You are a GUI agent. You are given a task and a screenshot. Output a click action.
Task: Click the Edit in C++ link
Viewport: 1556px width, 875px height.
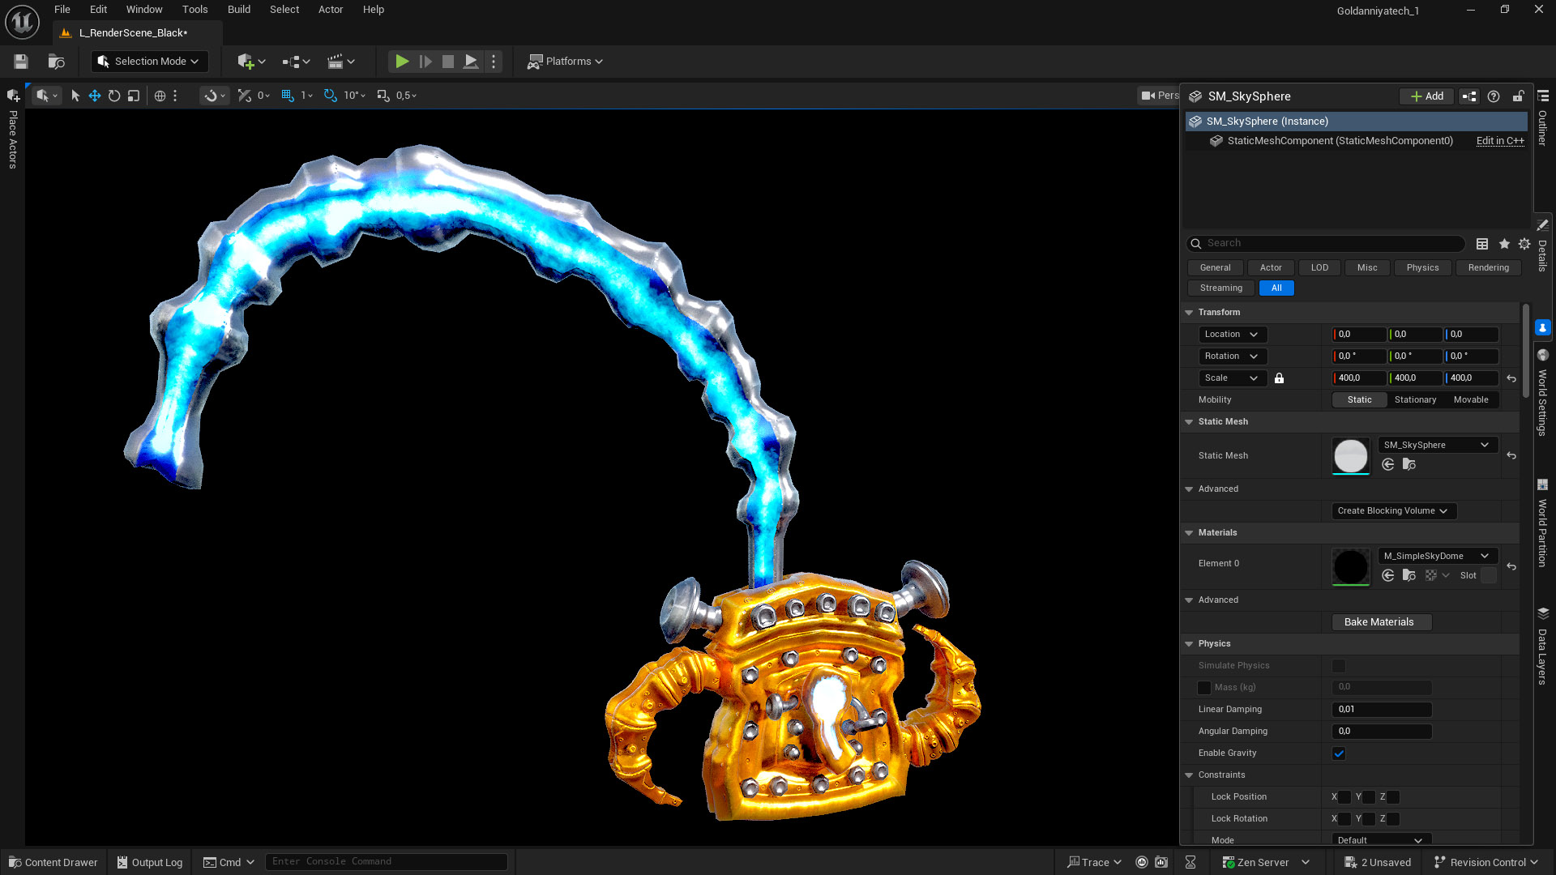1499,140
